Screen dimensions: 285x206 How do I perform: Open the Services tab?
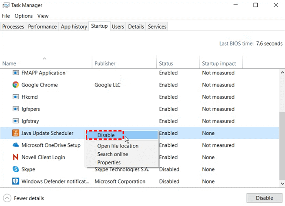coord(157,26)
